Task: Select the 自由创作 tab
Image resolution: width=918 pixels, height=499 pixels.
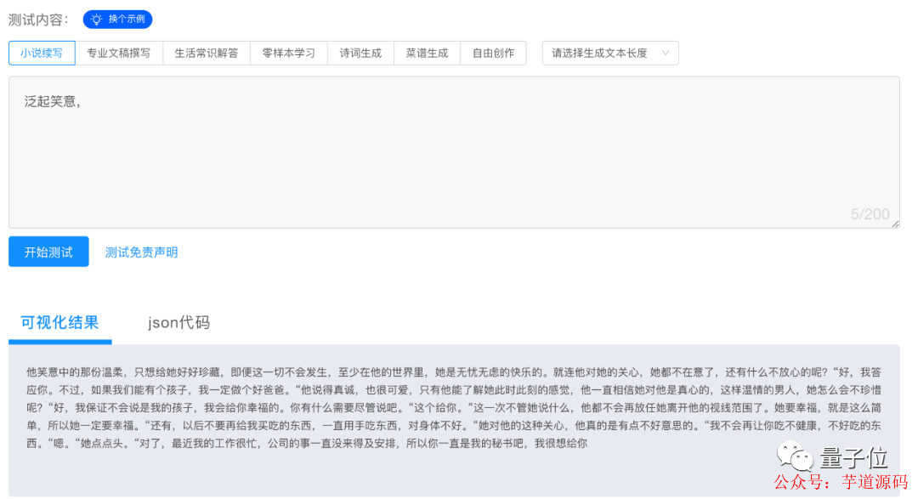Action: 493,52
